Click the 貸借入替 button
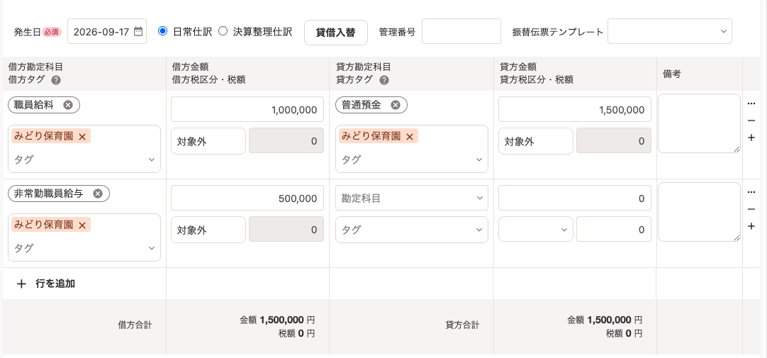Viewport: 767px width, 358px height. [x=335, y=33]
